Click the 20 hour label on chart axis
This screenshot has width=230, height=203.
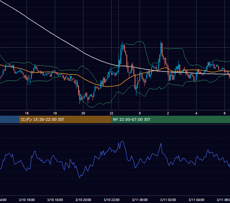pos(83,113)
